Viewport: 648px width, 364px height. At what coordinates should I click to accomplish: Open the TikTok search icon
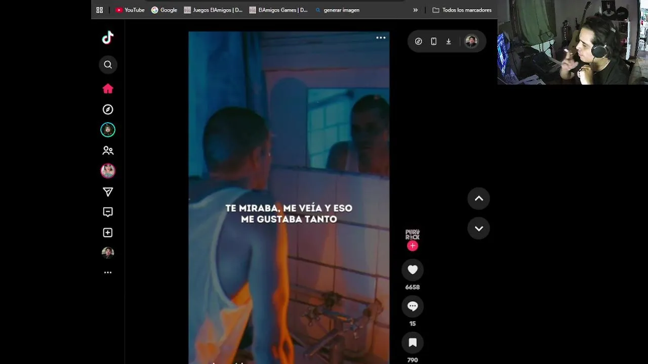click(x=108, y=65)
